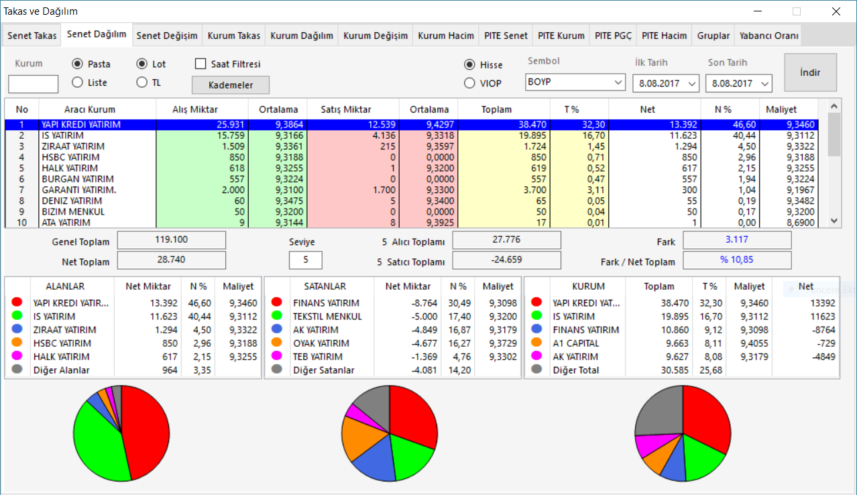This screenshot has height=495, width=857.
Task: Click orange swatch beside A1 CAPITAL
Action: [536, 343]
